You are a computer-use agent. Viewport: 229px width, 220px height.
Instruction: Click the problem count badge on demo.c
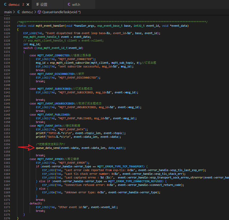click(x=23, y=4)
